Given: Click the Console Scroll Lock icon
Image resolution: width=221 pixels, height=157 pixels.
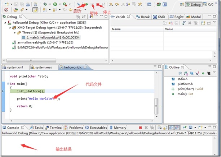Looking at the screenshot, I should [x=165, y=128].
